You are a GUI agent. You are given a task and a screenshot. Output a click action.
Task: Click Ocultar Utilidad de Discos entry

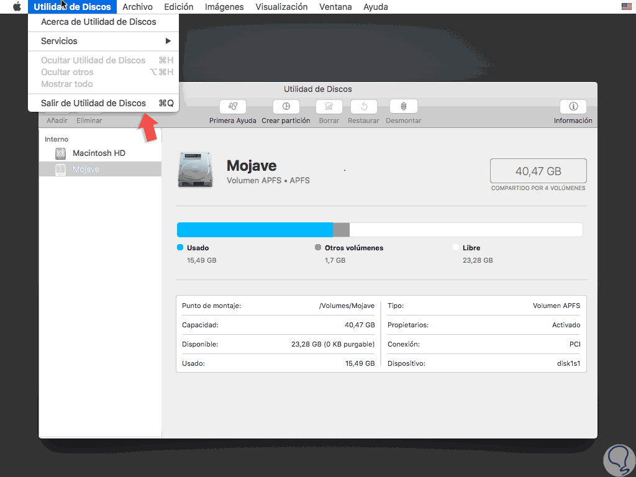tap(104, 60)
